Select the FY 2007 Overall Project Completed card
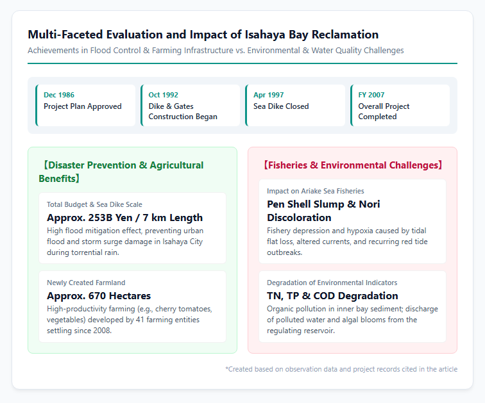 [400, 105]
